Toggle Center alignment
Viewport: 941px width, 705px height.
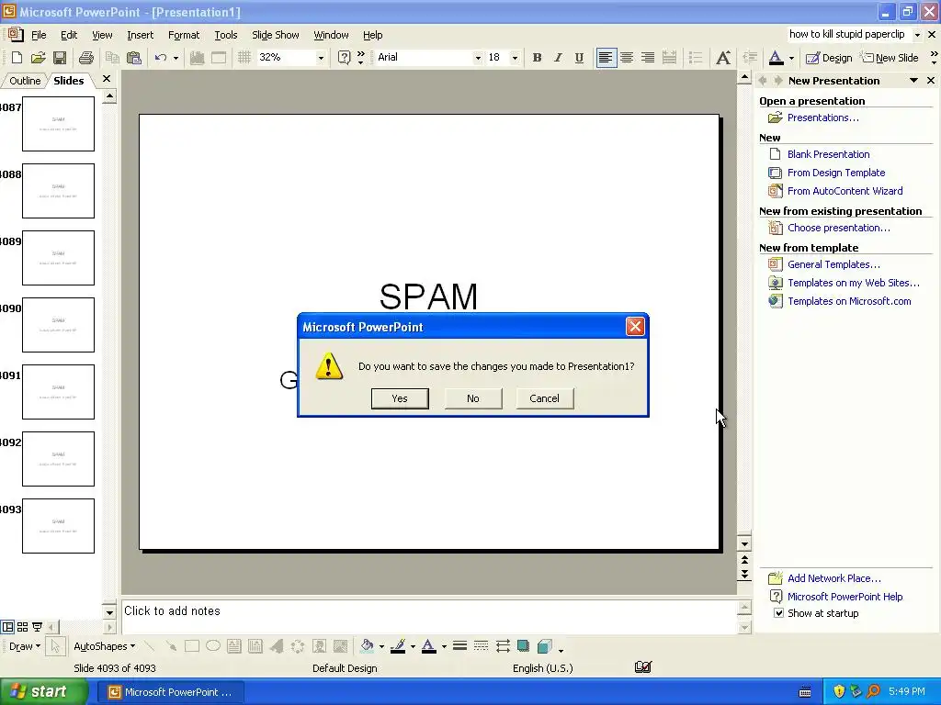pos(627,58)
